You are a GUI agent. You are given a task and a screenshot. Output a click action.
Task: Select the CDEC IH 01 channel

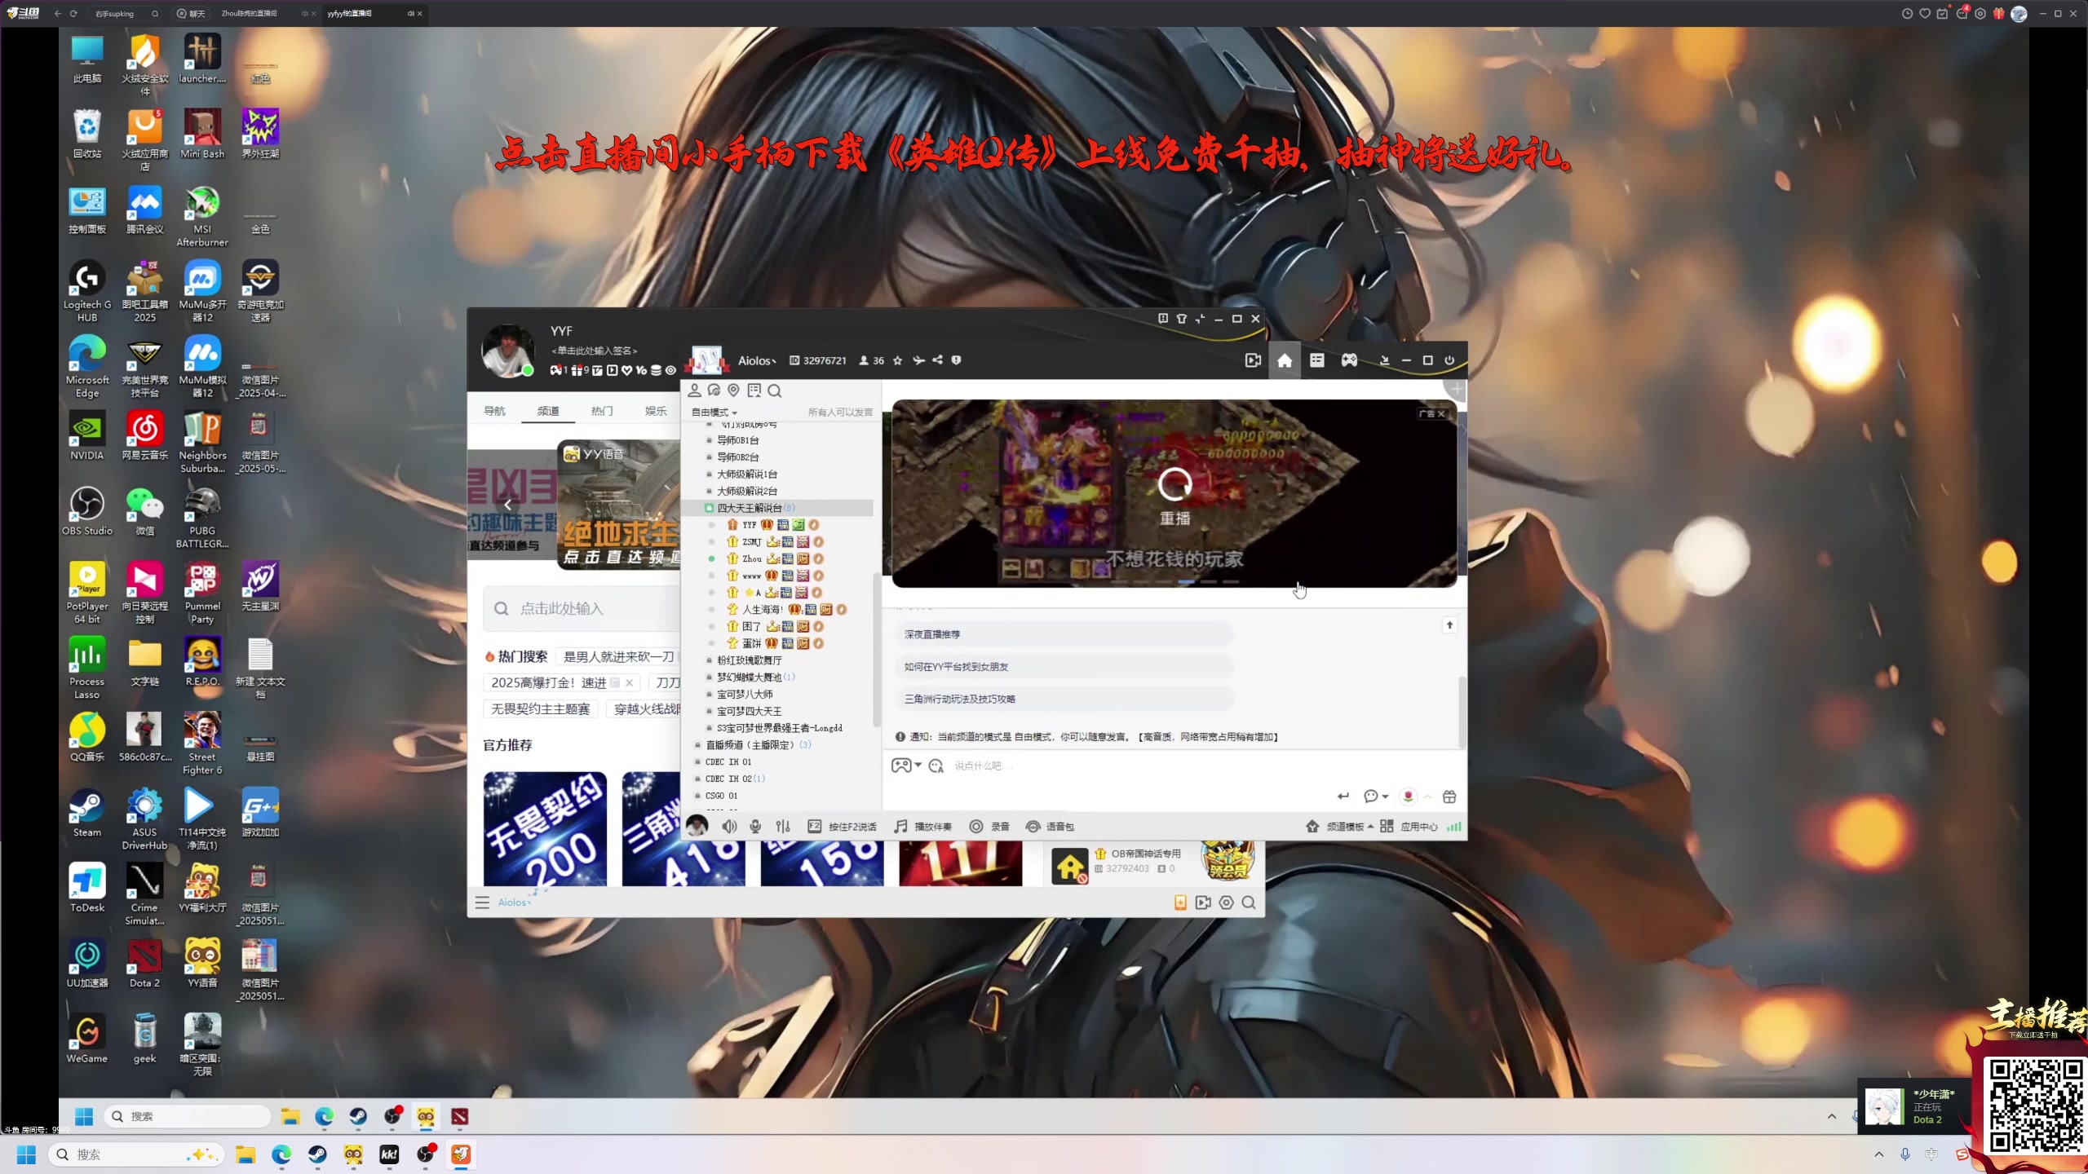point(728,762)
